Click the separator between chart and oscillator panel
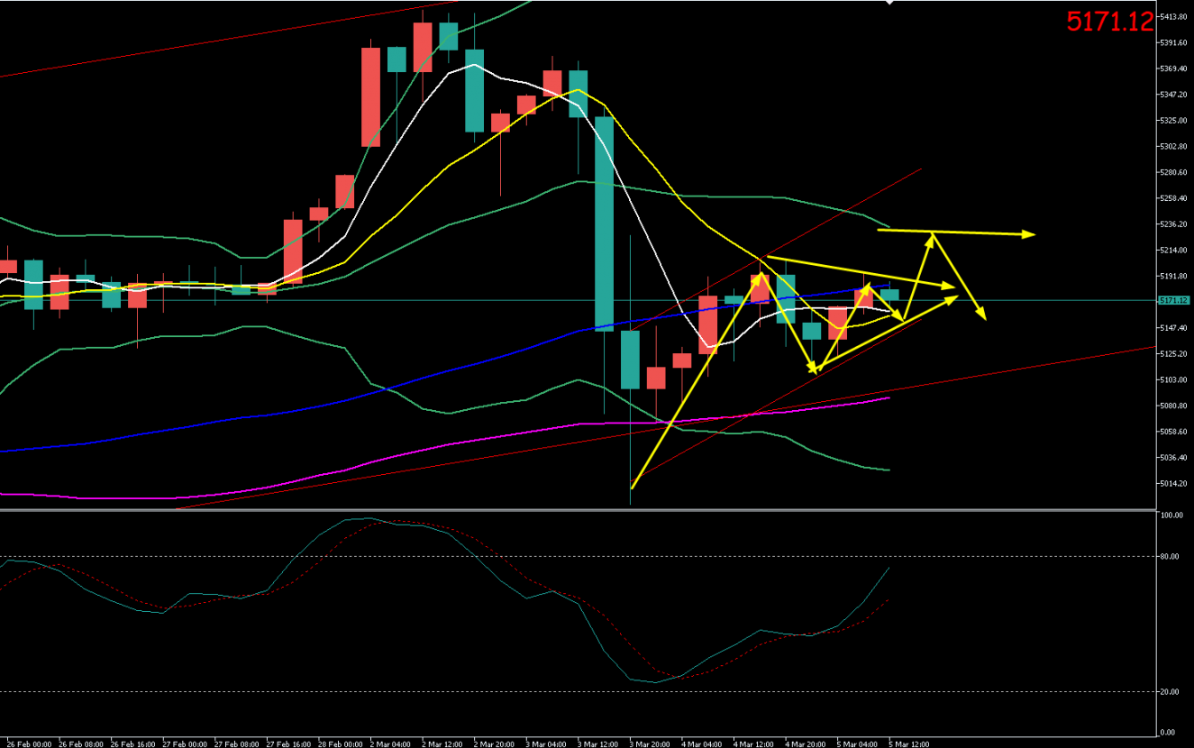This screenshot has width=1194, height=748. [x=577, y=510]
